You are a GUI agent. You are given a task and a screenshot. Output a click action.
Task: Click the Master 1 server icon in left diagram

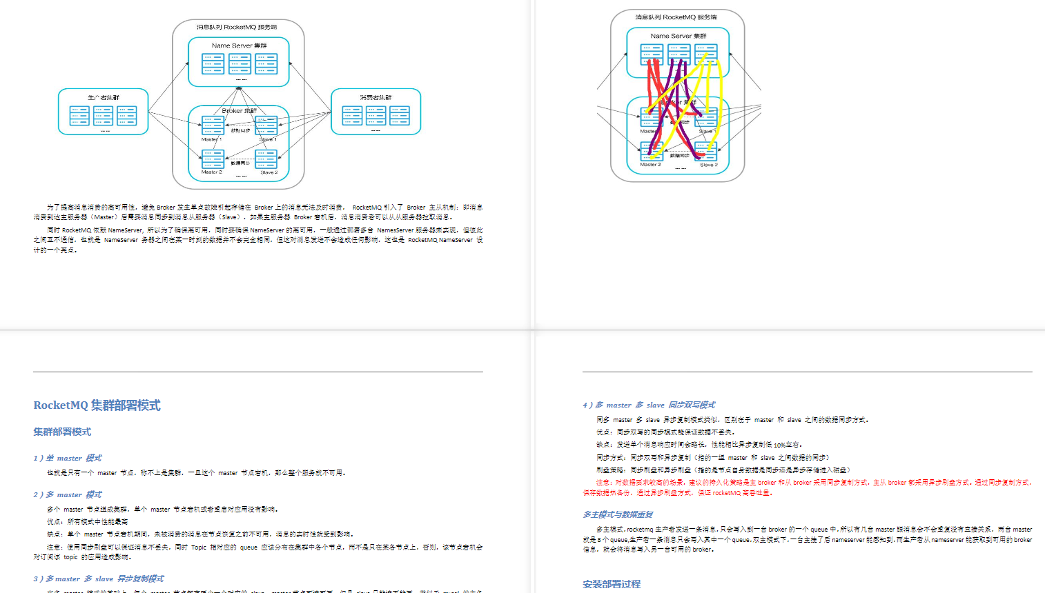tap(213, 125)
